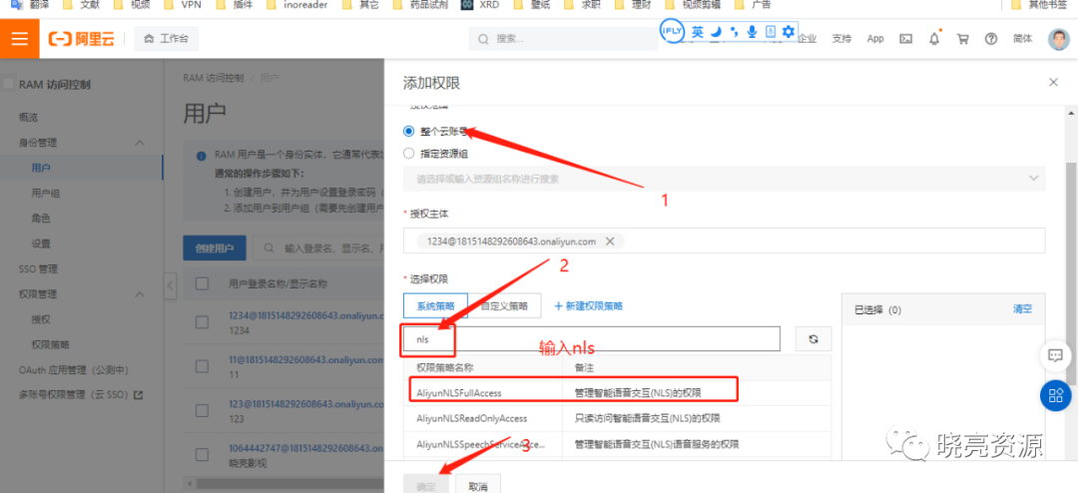Viewport: 1078px width, 493px height.
Task: Click the search magnifier in header
Action: click(483, 39)
